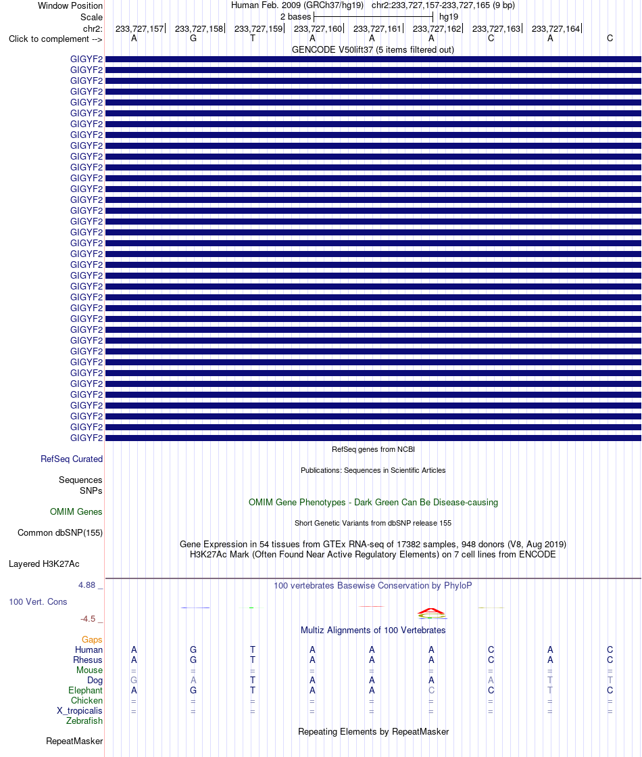The height and width of the screenshot is (757, 642).
Task: Open the RefSeq Curated track label
Action: click(x=72, y=459)
